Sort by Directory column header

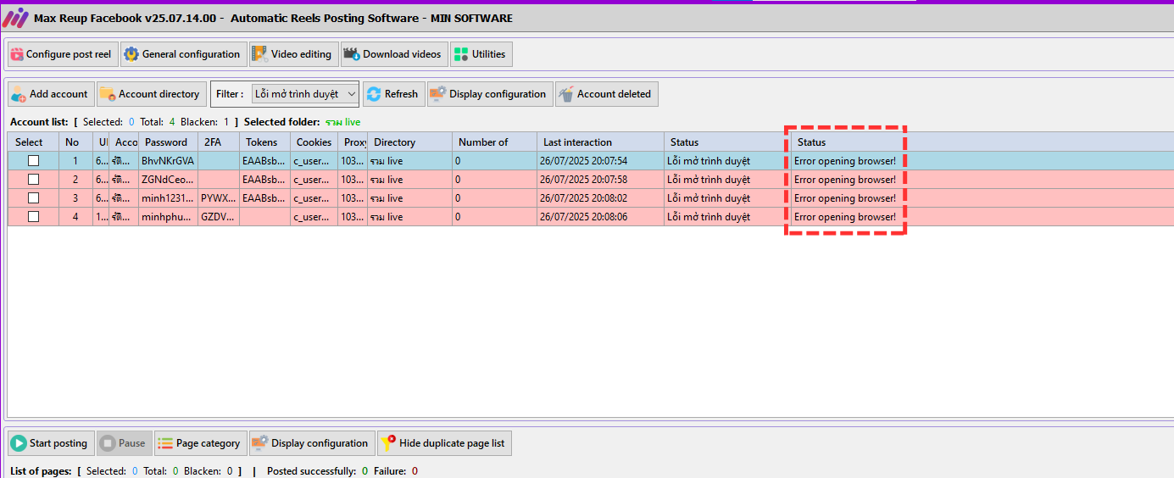[x=409, y=142]
